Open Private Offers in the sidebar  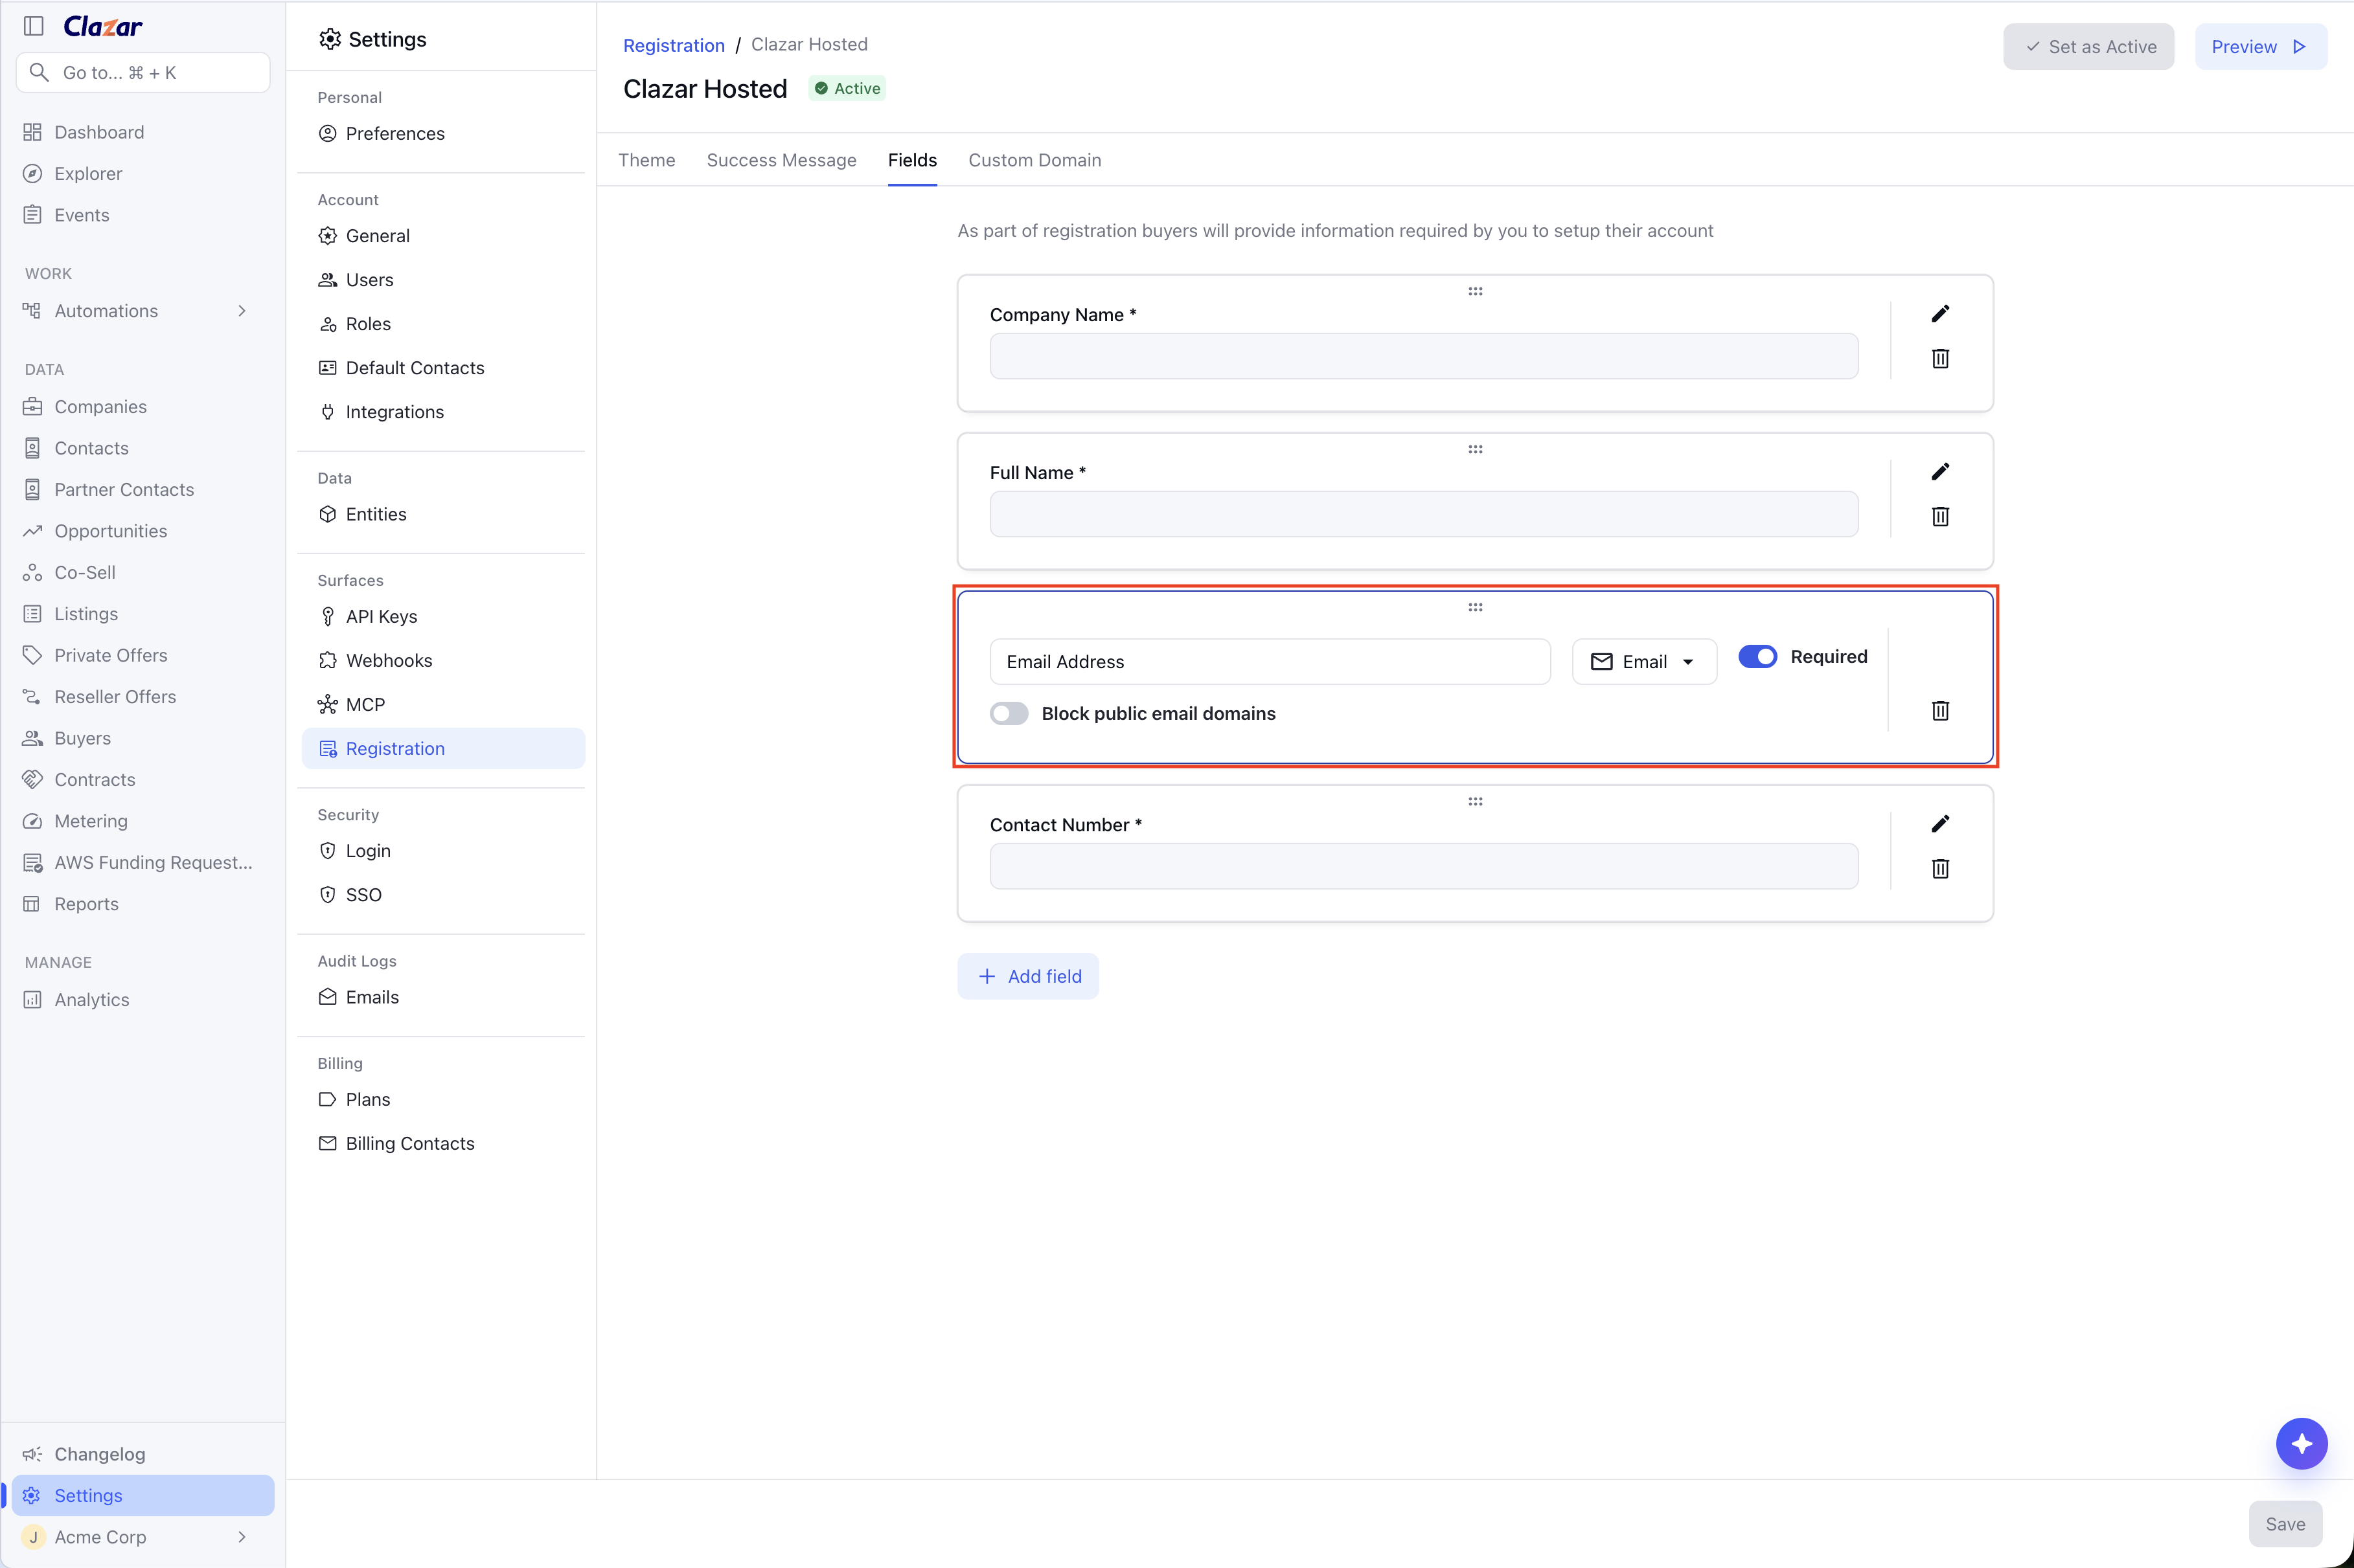143,655
